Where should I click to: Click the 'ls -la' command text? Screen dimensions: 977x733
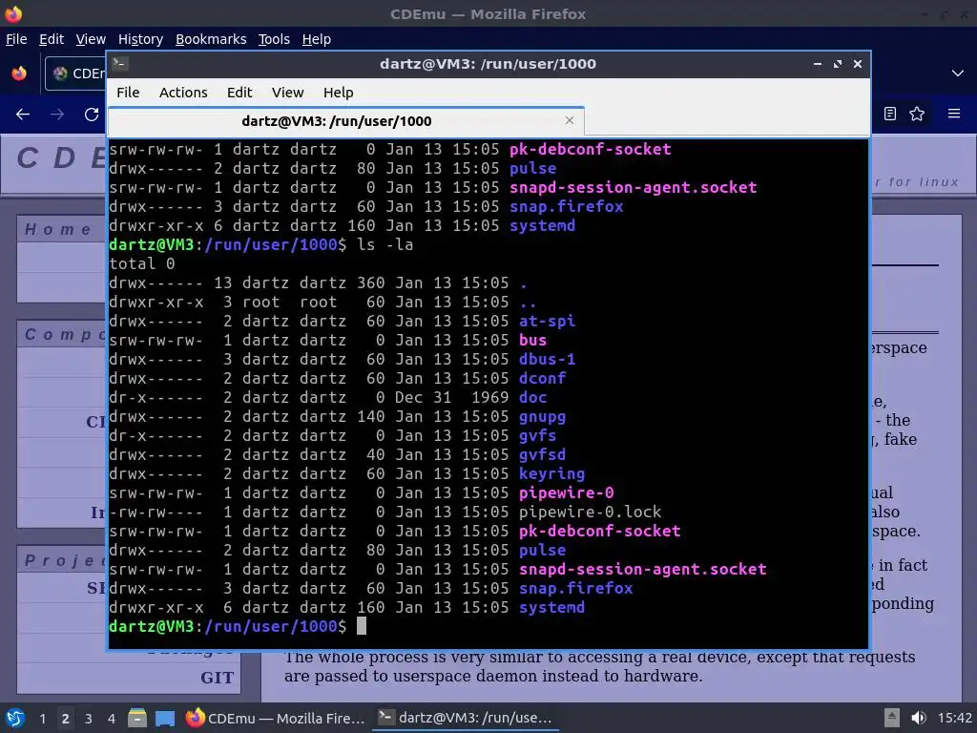click(x=385, y=244)
